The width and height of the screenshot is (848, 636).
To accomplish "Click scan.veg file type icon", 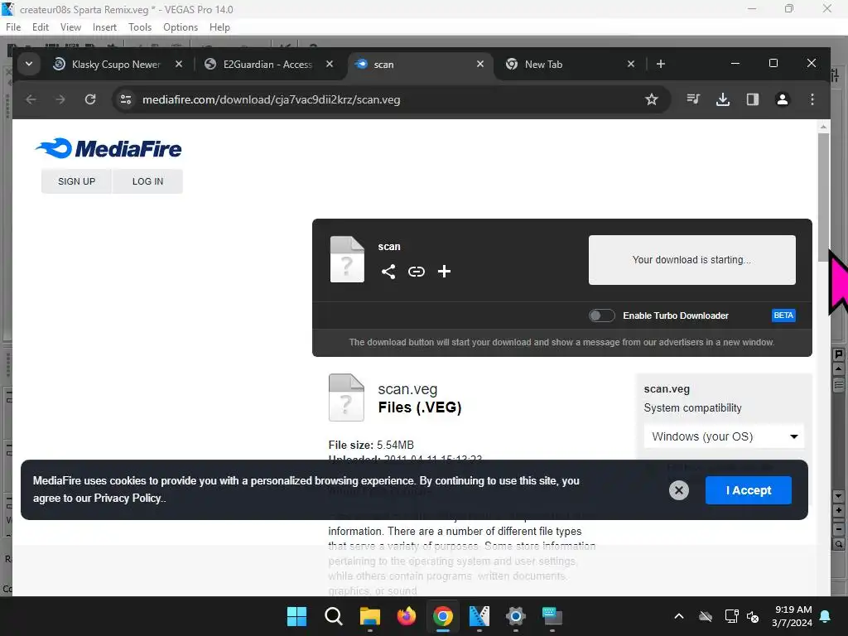I will pyautogui.click(x=346, y=397).
